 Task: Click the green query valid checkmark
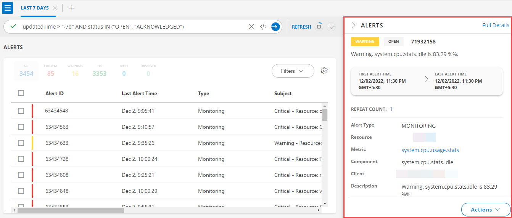tap(13, 27)
